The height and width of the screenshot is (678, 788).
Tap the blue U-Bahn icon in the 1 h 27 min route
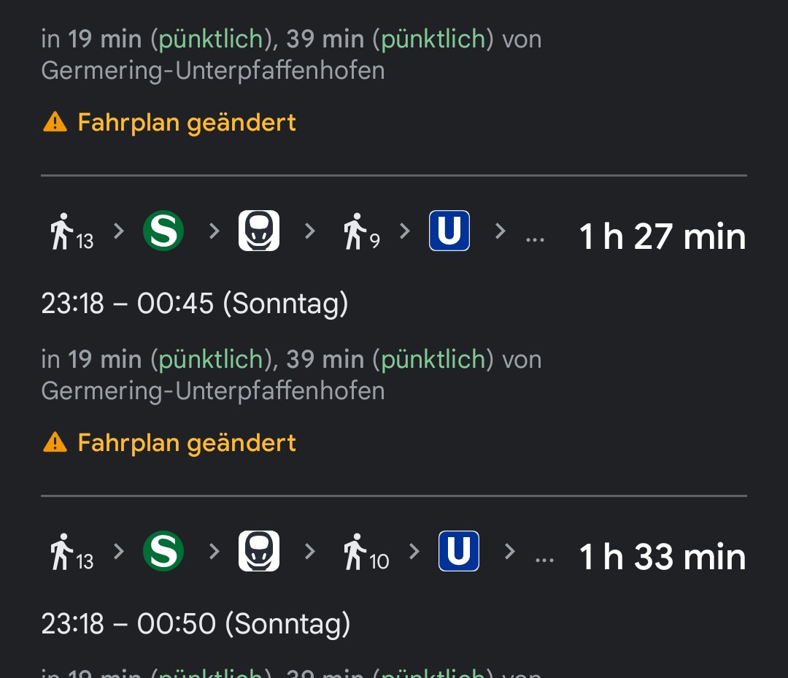point(449,231)
